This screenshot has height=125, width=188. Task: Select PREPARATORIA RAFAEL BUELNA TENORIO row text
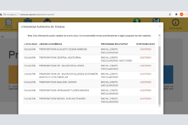click(62, 98)
